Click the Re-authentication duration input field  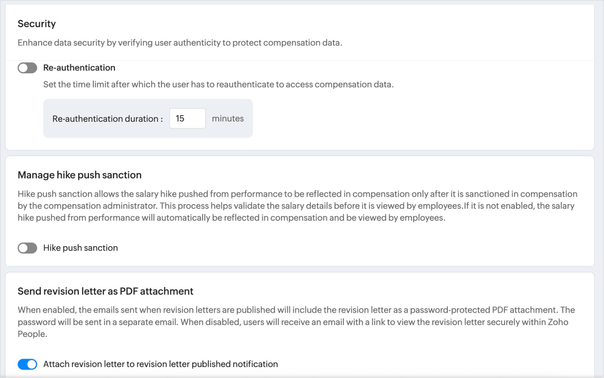pos(187,118)
